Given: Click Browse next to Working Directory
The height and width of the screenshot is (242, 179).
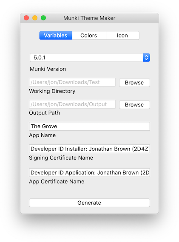Looking at the screenshot, I should (x=134, y=82).
